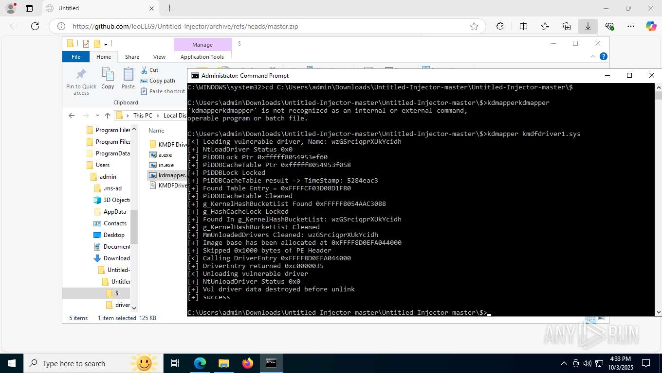662x373 pixels.
Task: Open the Edge extensions icon
Action: click(x=500, y=26)
